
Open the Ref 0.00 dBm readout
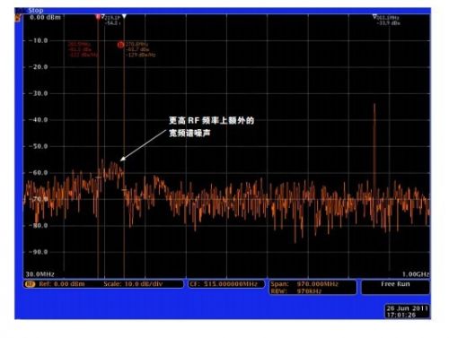click(x=62, y=284)
